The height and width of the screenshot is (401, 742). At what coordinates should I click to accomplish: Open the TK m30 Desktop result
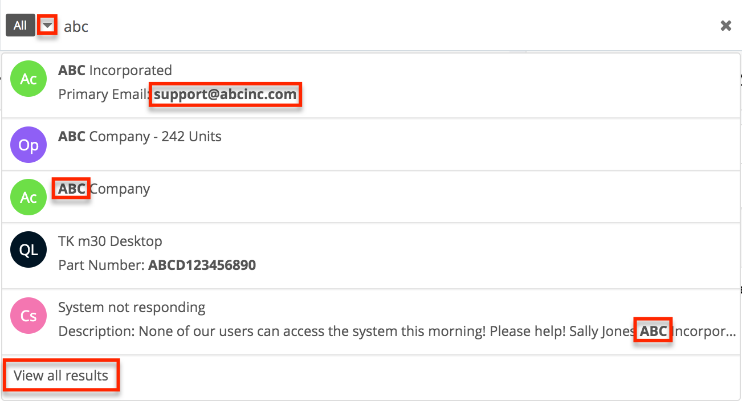pos(110,242)
